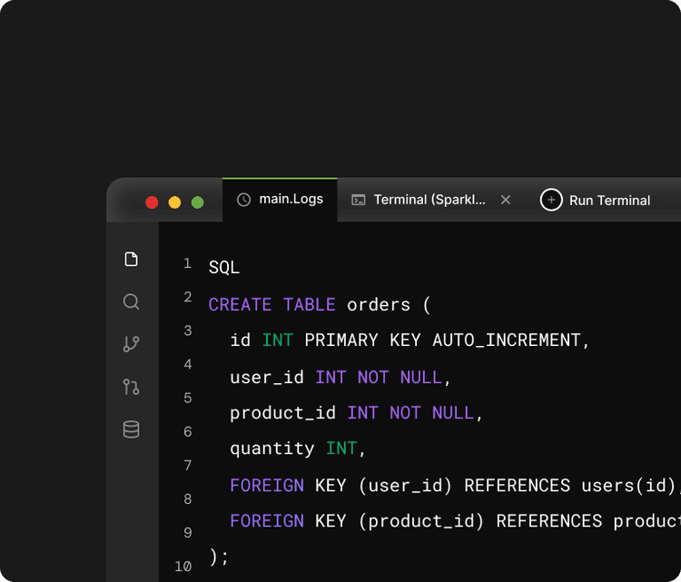Switch to the Terminal (Sparkl... tab

pyautogui.click(x=429, y=200)
